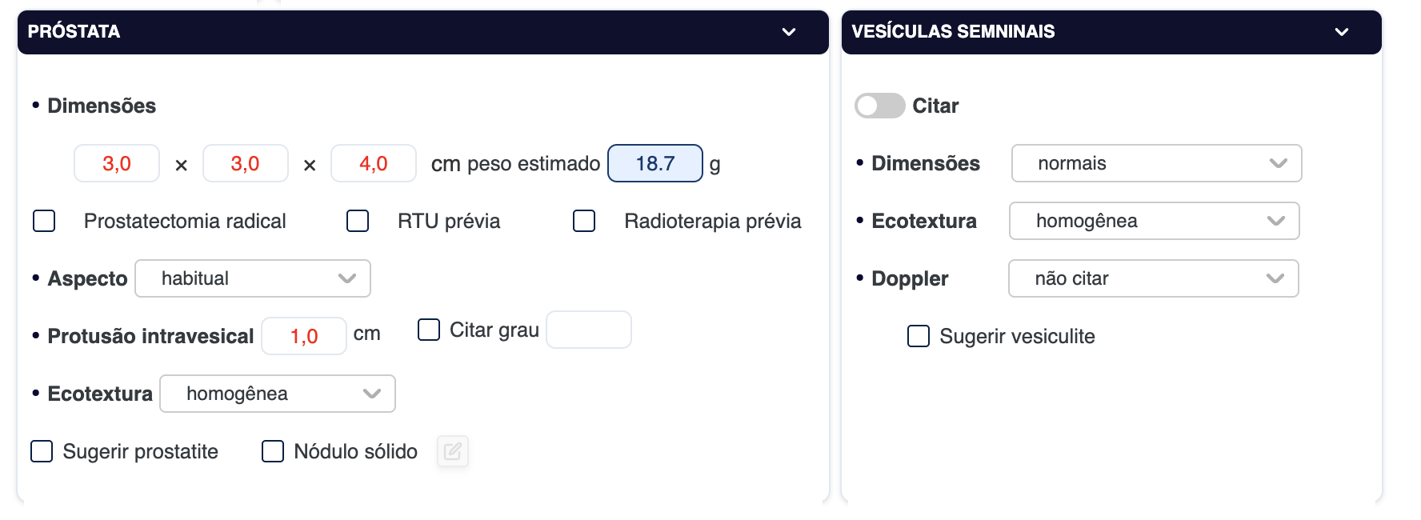The height and width of the screenshot is (520, 1421).
Task: Check Prostatectomia radical checkbox
Action: [44, 221]
